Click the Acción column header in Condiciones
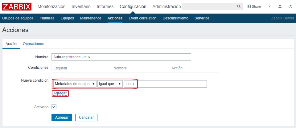The height and width of the screenshot is (128, 296). [x=177, y=68]
